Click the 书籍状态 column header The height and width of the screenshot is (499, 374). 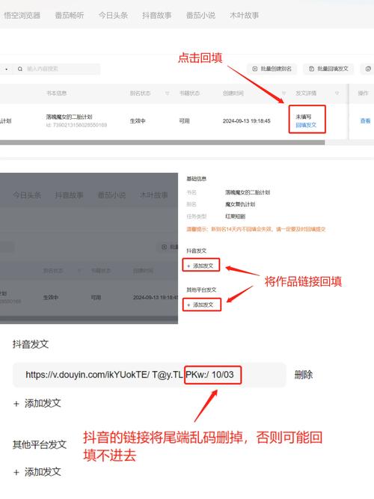tap(189, 94)
